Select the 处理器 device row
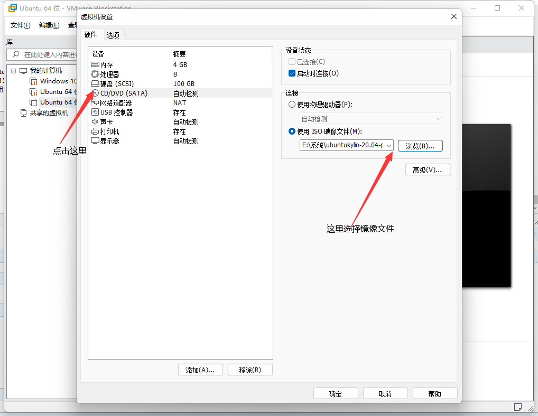538x416 pixels. tap(181, 74)
